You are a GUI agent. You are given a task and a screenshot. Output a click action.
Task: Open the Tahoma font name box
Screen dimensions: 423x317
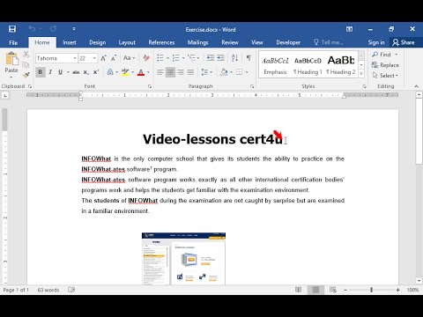[56, 58]
